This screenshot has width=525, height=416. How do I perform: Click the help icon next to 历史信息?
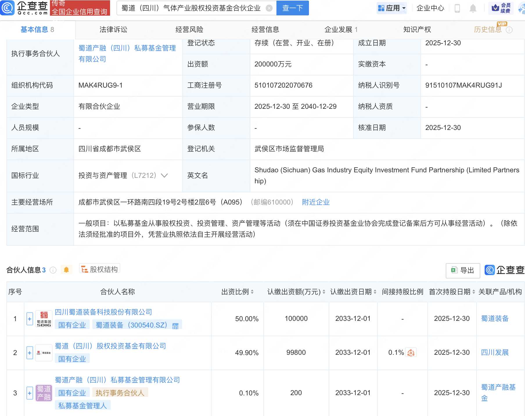(509, 30)
